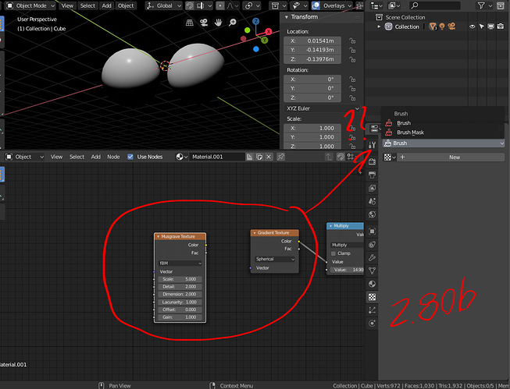Open the fBM type dropdown on the Musgrave node

click(180, 263)
